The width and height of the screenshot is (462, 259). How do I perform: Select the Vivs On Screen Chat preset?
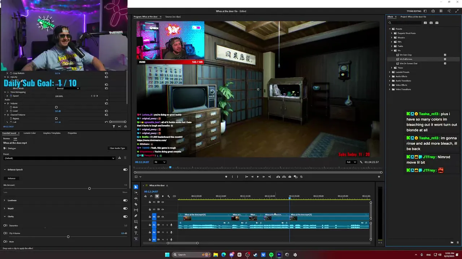(x=408, y=64)
